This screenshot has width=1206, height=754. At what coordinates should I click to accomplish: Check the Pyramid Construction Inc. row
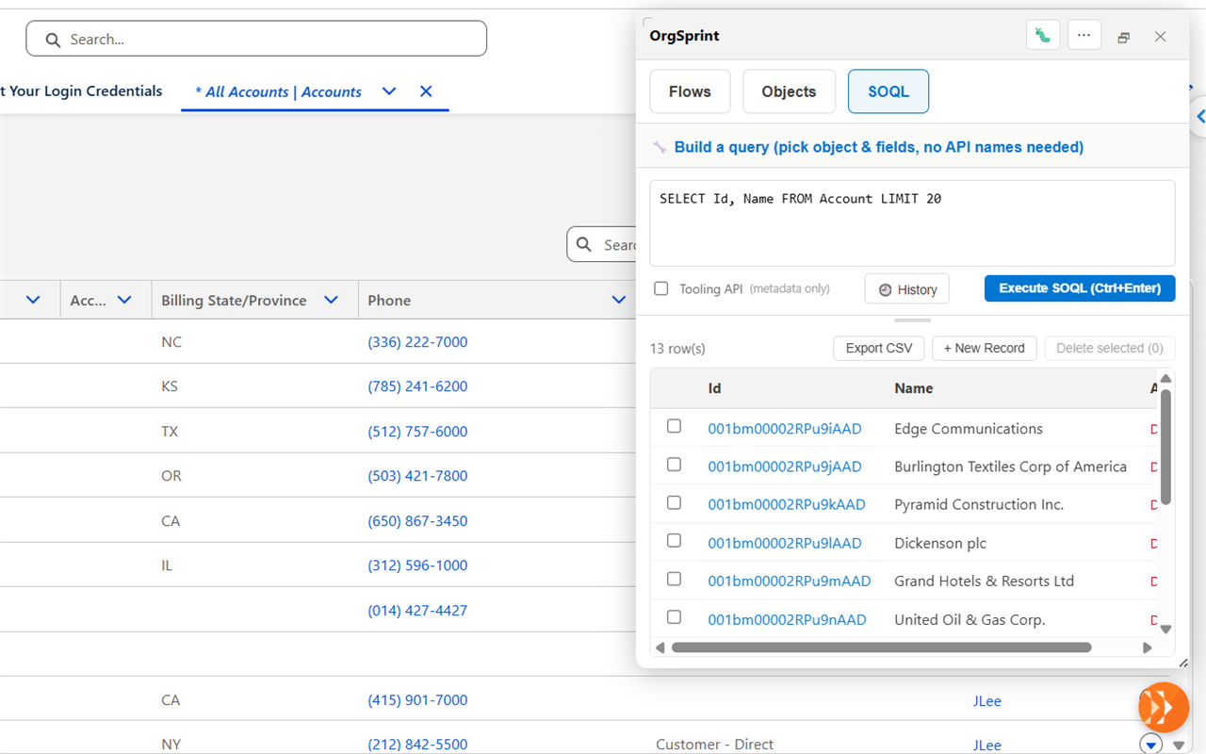coord(674,502)
